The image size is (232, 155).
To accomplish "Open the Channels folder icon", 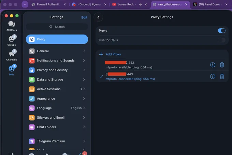I will (x=12, y=53).
